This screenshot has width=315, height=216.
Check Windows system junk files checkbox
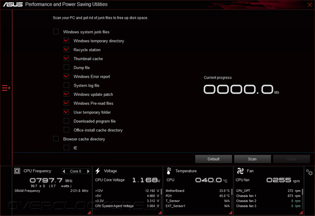[x=56, y=32]
